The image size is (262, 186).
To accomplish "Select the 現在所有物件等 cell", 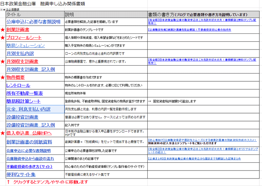I will 106,93.
